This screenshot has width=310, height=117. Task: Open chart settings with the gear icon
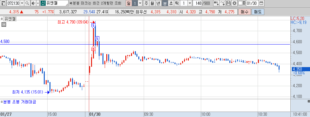click(x=234, y=3)
